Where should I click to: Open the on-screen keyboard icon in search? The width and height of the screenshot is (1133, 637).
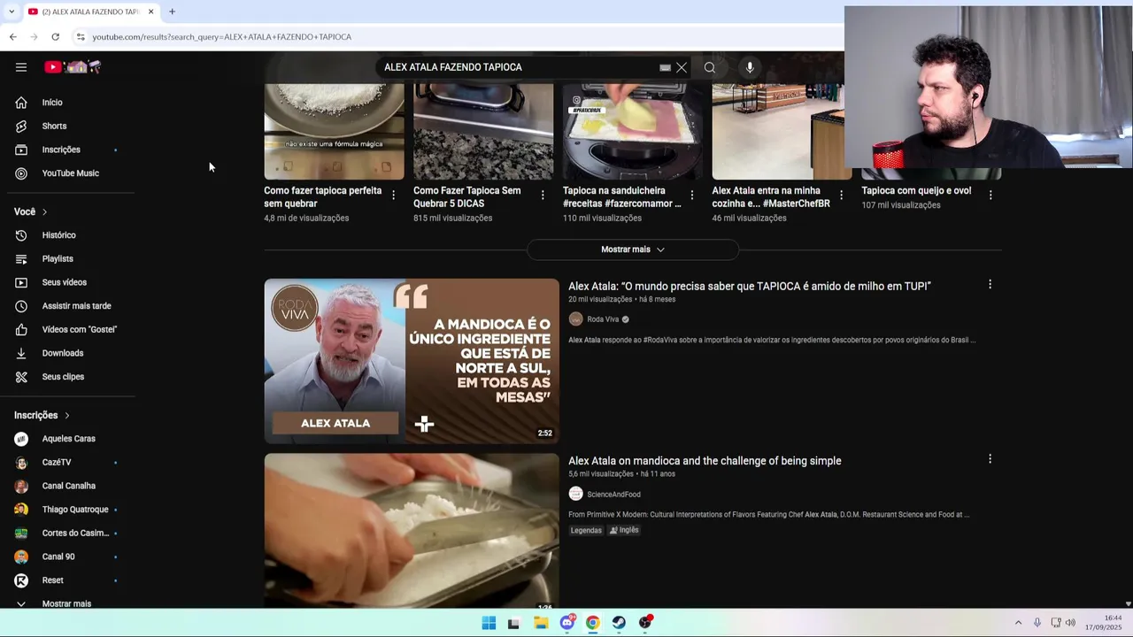[x=665, y=67]
